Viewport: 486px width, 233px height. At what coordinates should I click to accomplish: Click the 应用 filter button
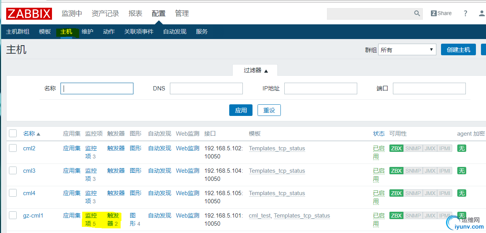[x=241, y=110]
